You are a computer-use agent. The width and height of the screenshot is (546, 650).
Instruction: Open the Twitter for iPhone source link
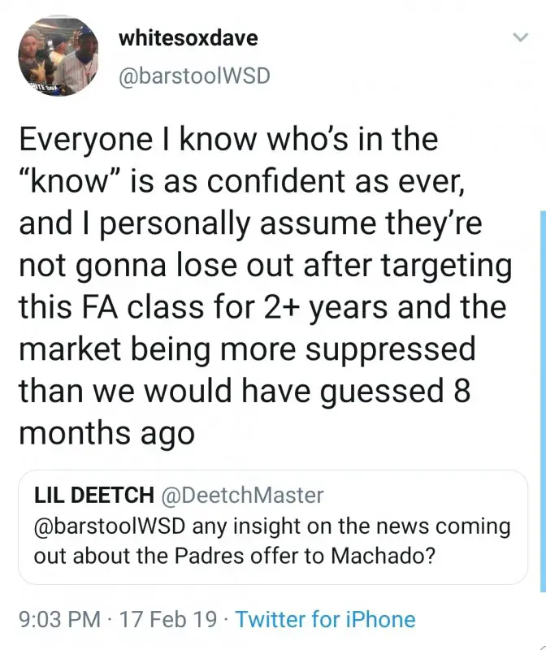point(325,620)
